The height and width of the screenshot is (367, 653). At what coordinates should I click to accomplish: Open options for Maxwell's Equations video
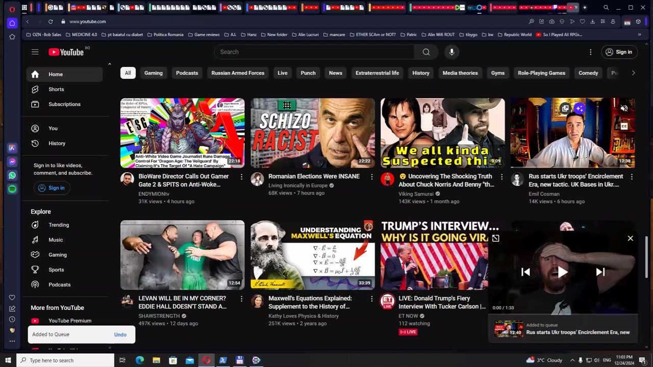[x=371, y=299]
